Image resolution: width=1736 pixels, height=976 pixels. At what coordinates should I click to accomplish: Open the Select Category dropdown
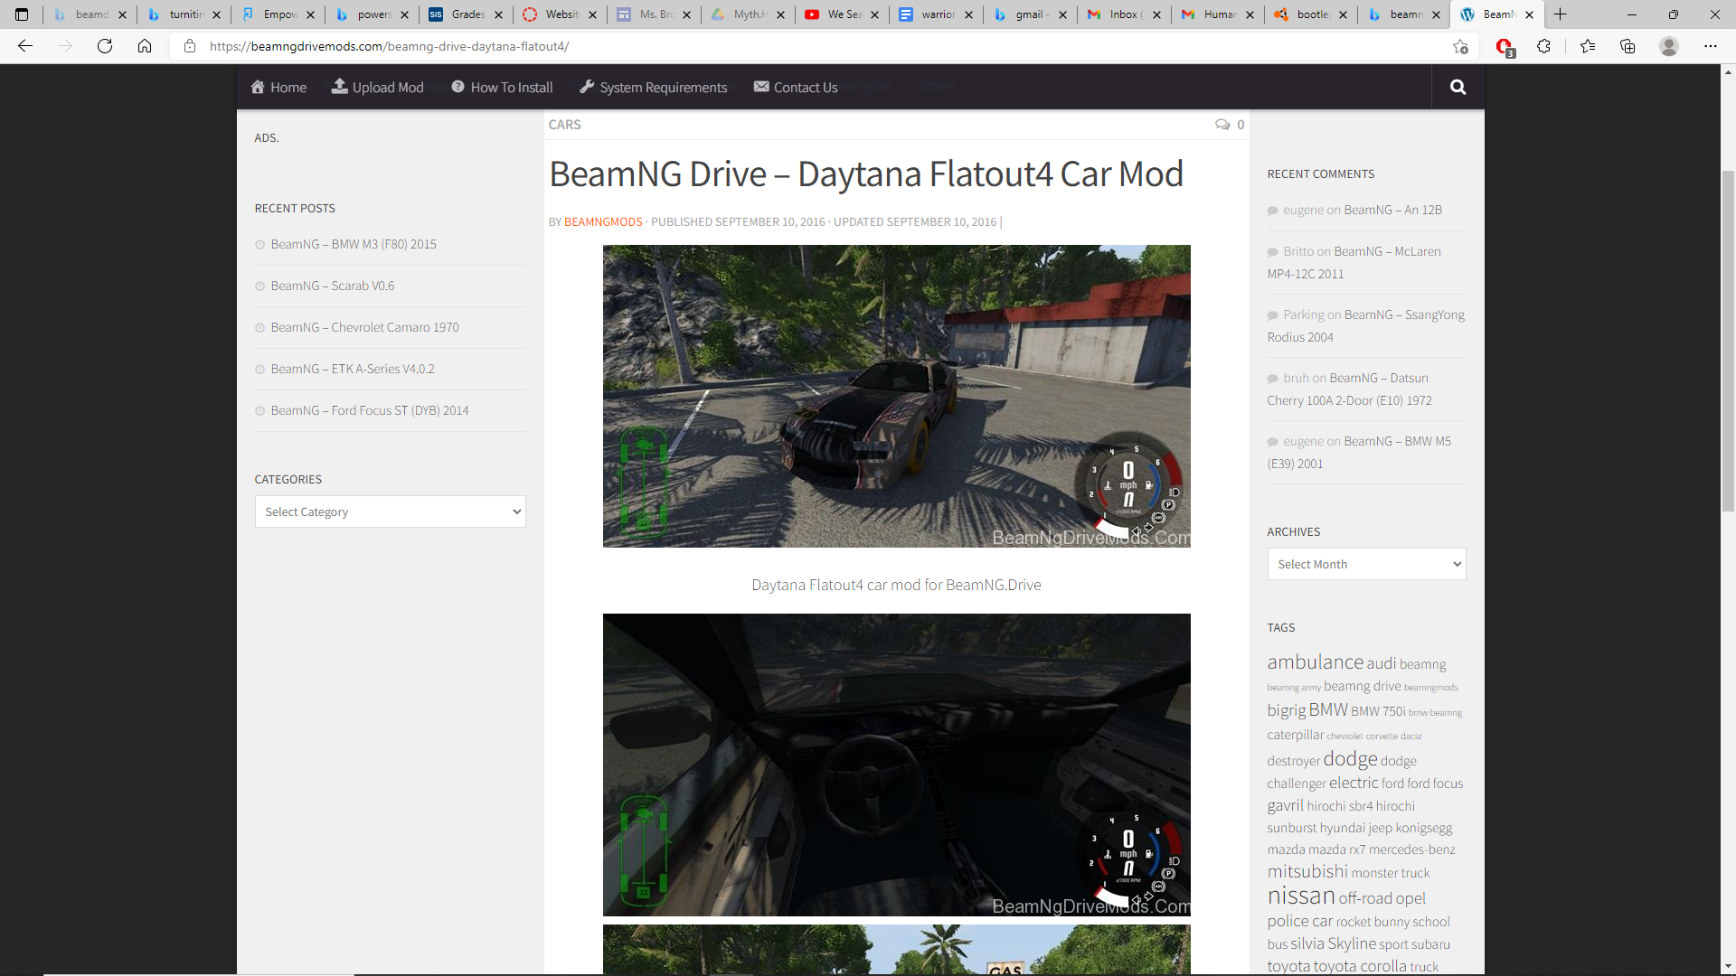click(x=390, y=511)
